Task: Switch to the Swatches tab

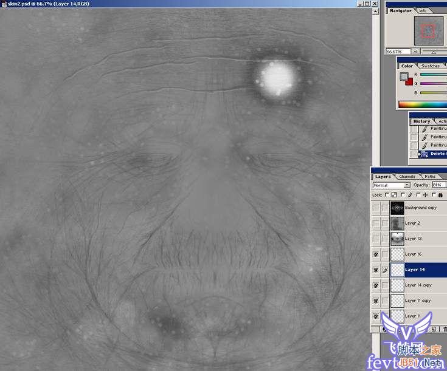Action: point(430,66)
